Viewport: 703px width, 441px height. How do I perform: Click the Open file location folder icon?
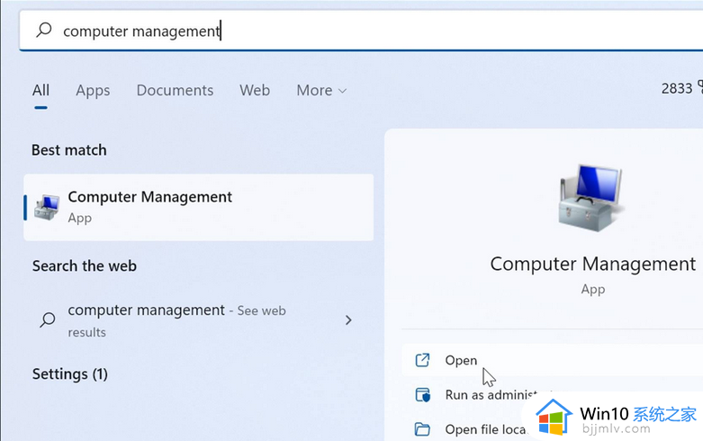pos(422,429)
